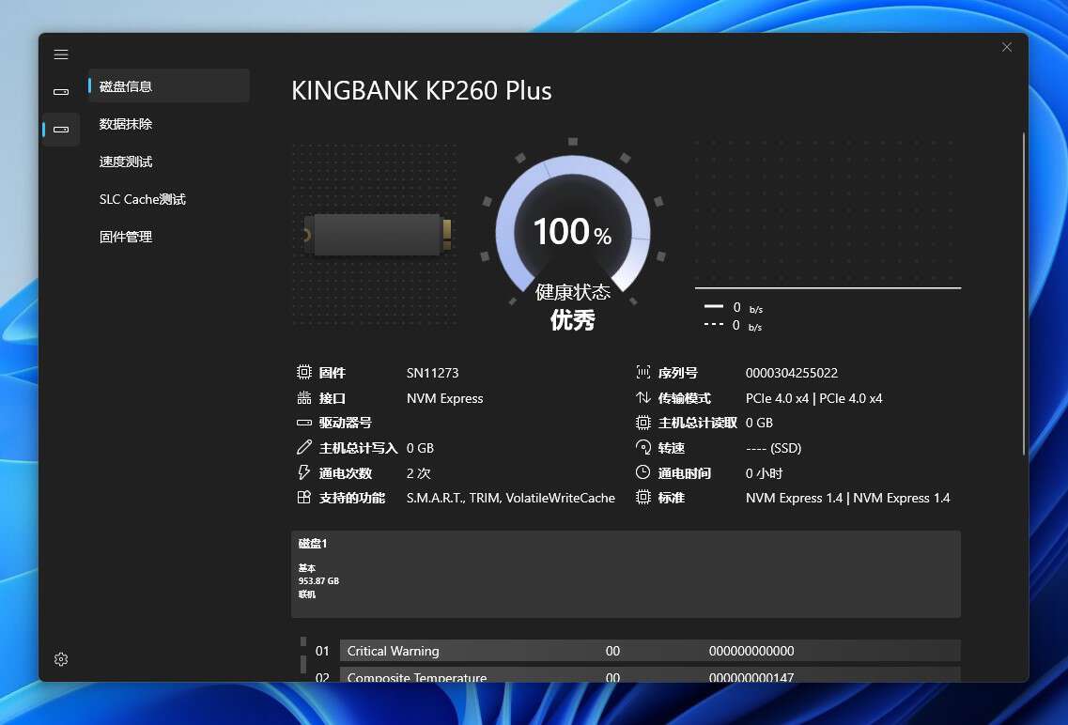Open 固件管理 firmware management page
Image resolution: width=1068 pixels, height=725 pixels.
click(x=126, y=237)
